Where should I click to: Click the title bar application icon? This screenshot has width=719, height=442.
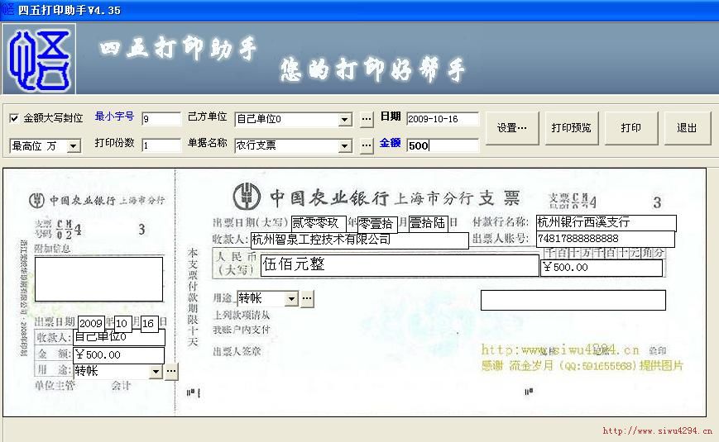[x=7, y=9]
